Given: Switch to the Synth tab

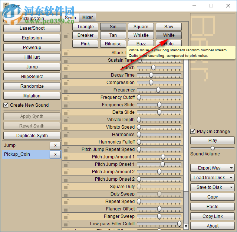Looking at the screenshot, I should pos(70,17).
